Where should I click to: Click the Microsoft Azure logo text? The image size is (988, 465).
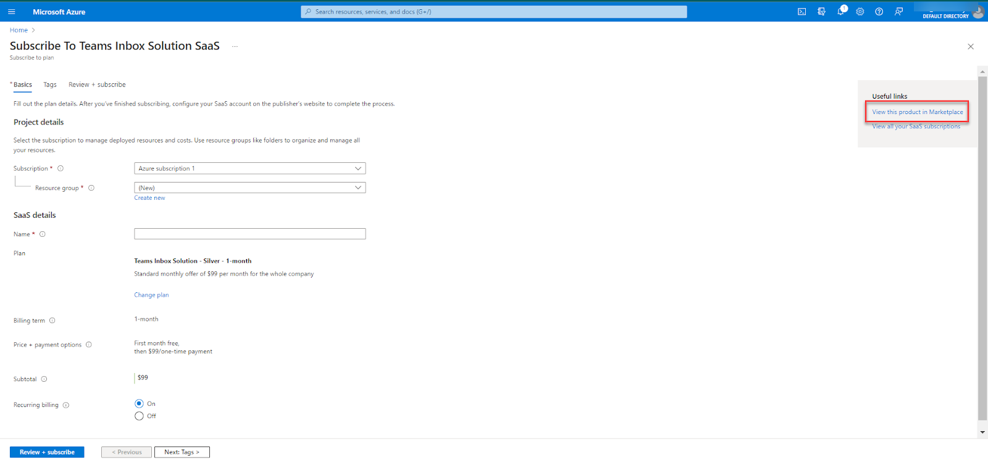(59, 12)
